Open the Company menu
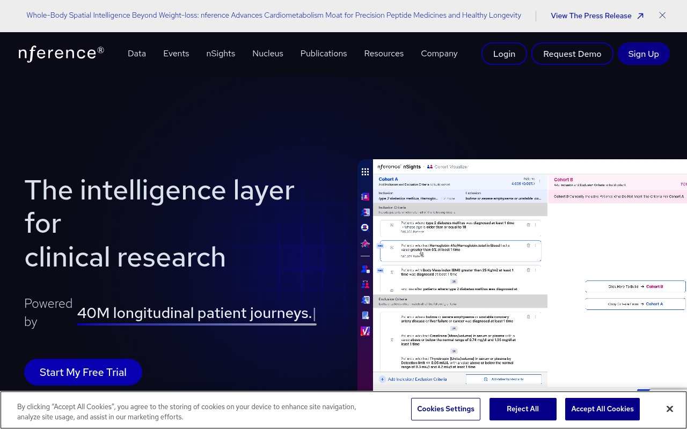687x429 pixels. [439, 54]
